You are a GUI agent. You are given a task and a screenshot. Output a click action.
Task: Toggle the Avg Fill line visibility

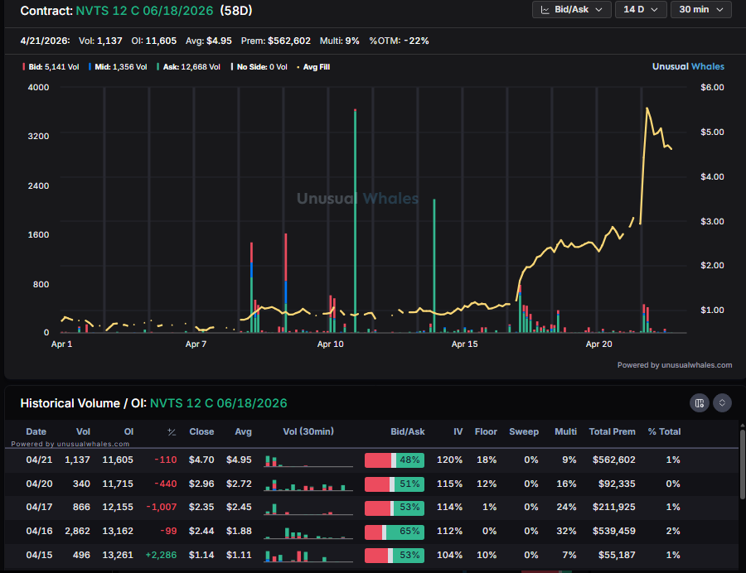tap(316, 66)
